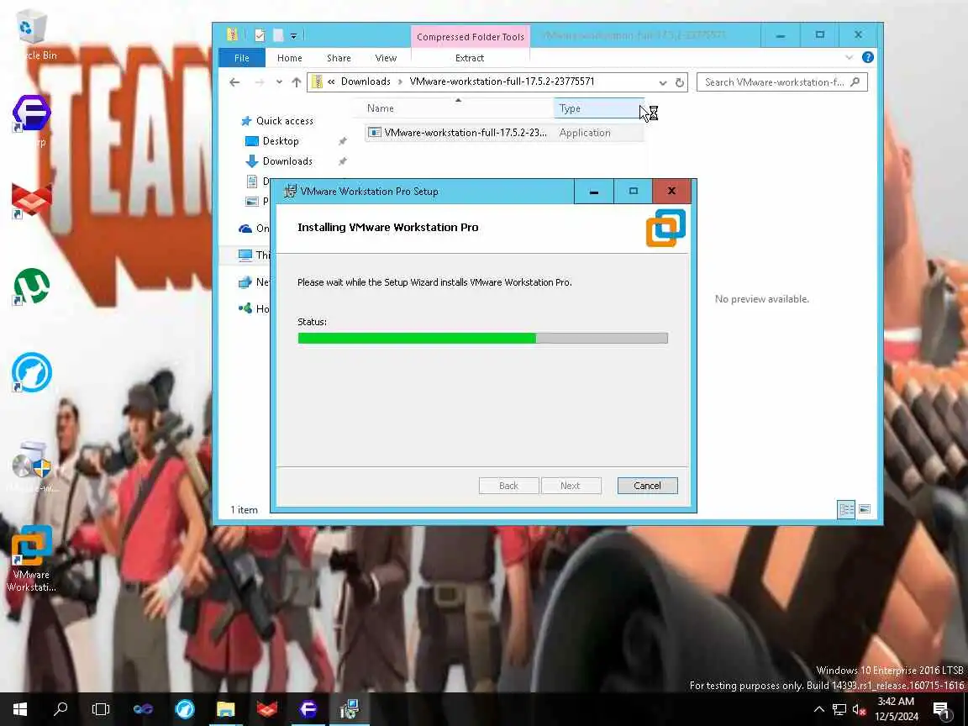The width and height of the screenshot is (968, 726).
Task: Open the blue circular wolf desktop shortcut
Action: pos(31,372)
